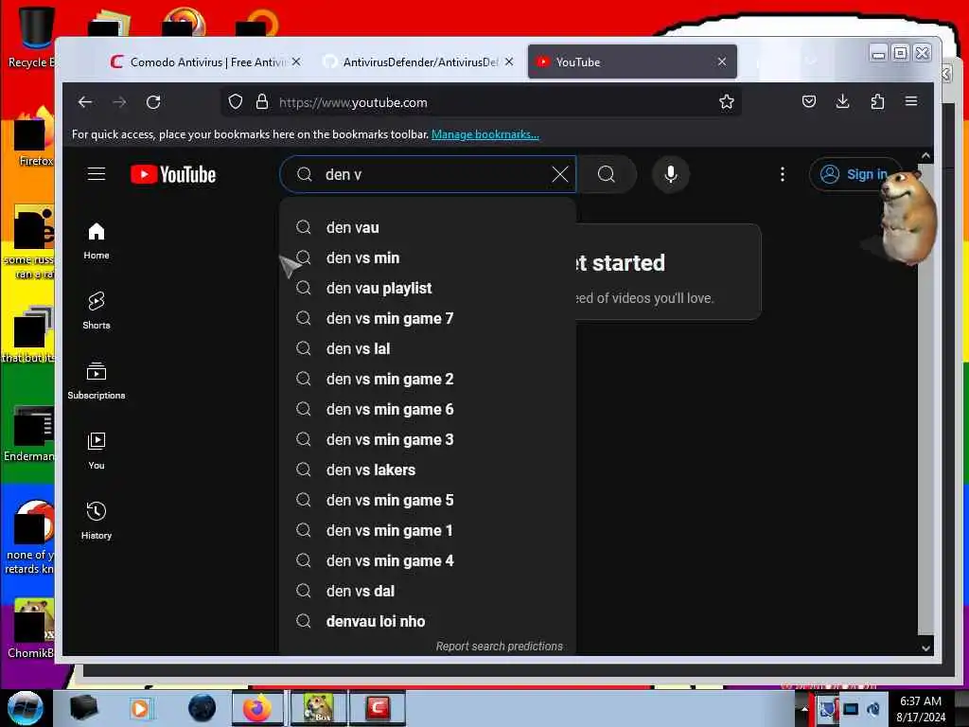Bookmark this page with star
The width and height of the screenshot is (969, 727).
727,102
